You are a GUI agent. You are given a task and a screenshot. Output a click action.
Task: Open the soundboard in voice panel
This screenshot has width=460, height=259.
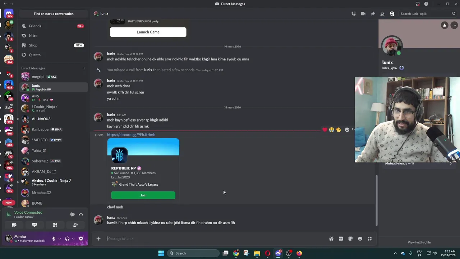75,225
